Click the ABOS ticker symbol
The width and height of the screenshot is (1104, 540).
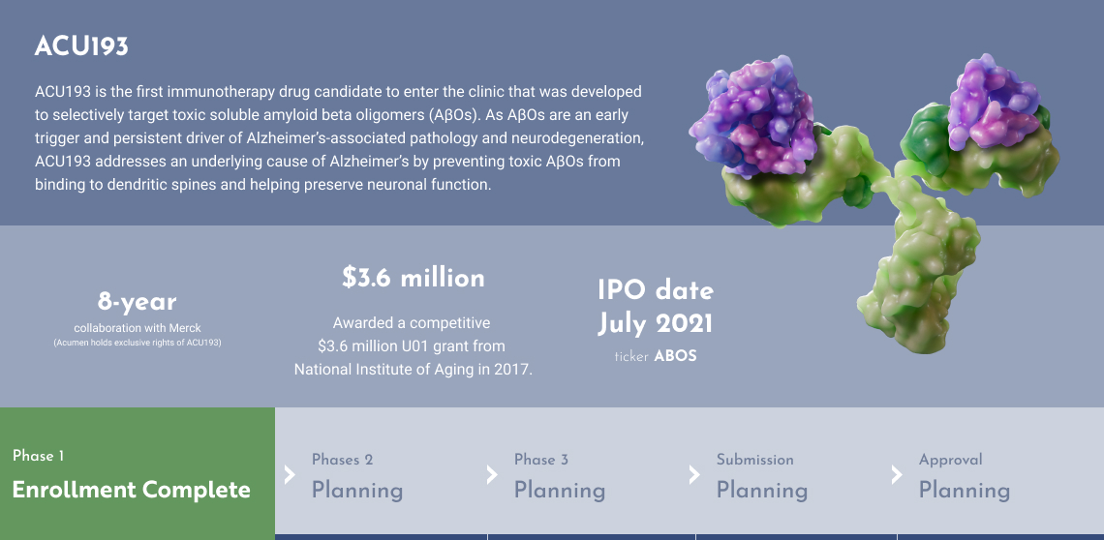(675, 356)
